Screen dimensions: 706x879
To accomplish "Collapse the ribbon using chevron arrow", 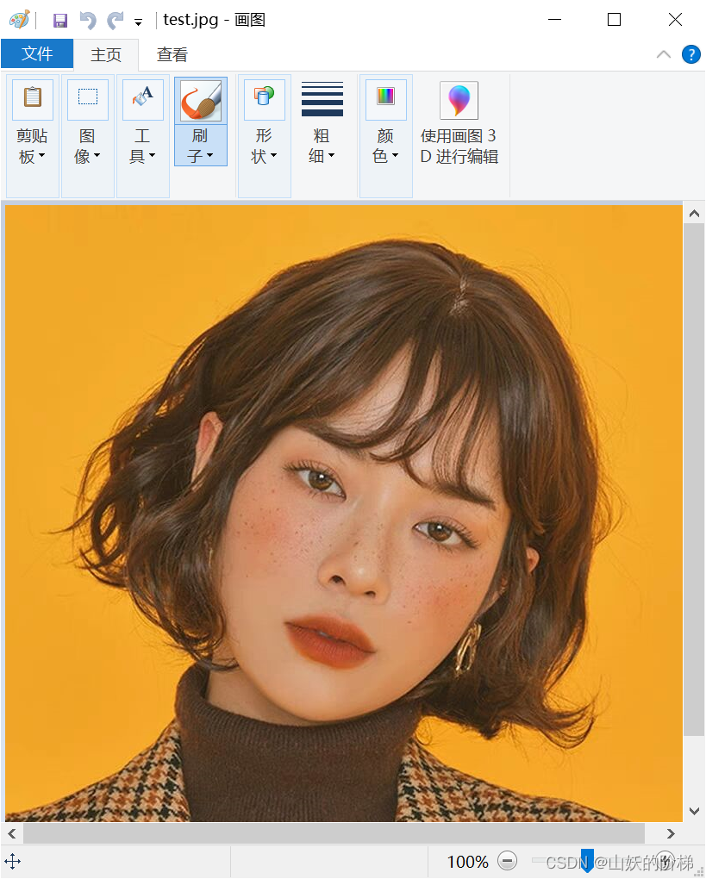I will 663,53.
